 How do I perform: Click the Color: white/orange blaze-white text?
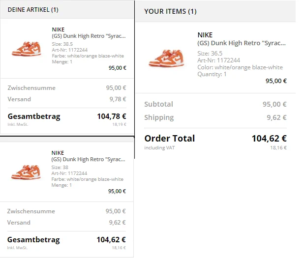point(240,67)
